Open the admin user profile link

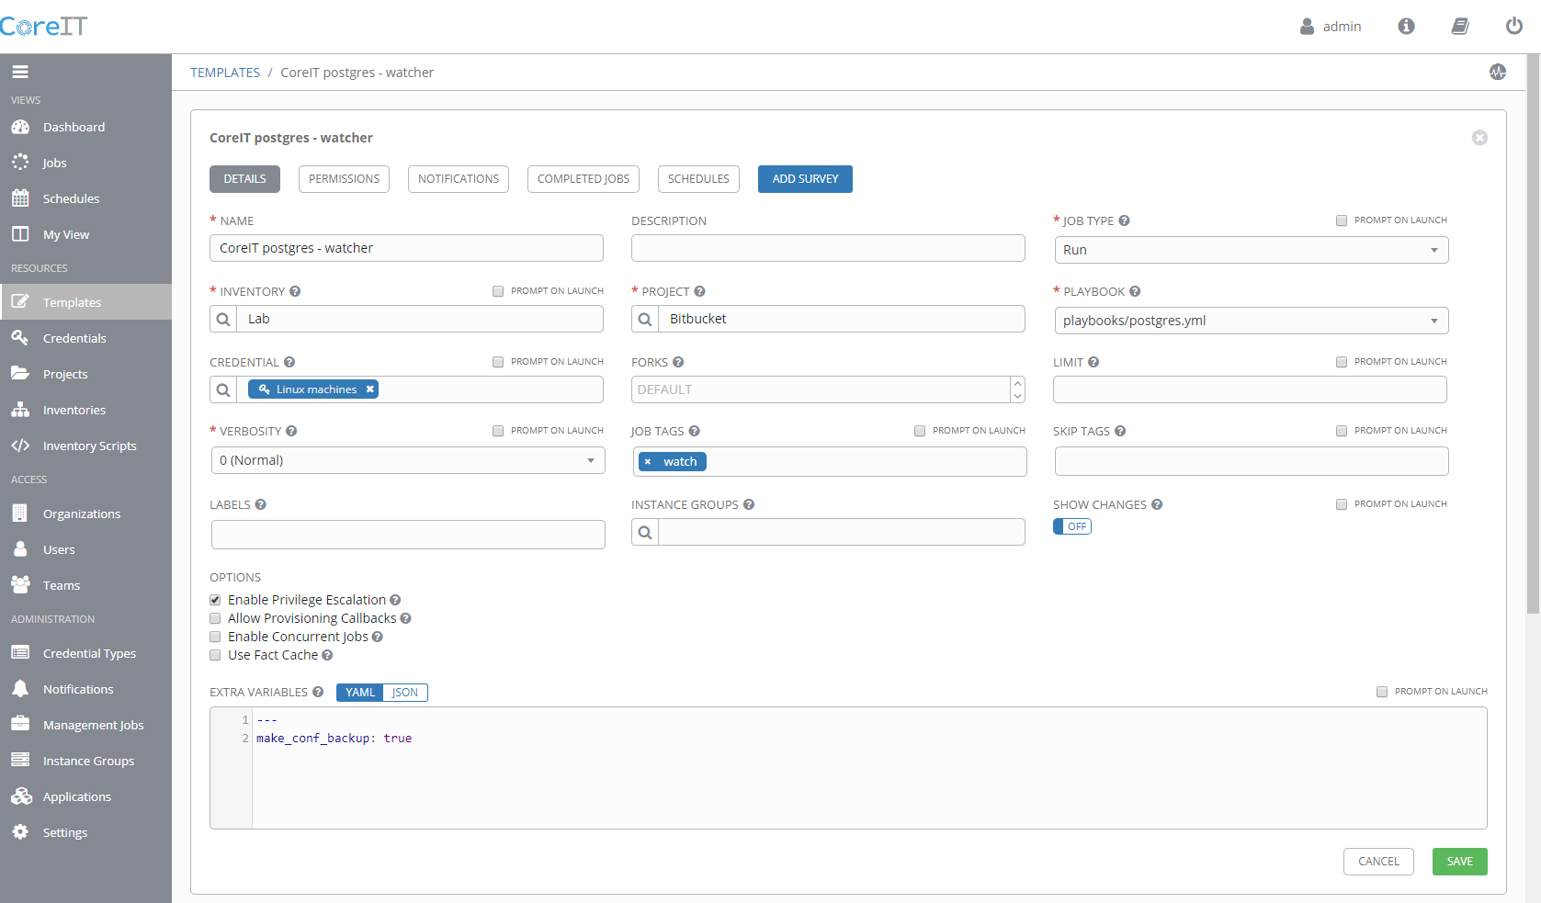(x=1331, y=27)
